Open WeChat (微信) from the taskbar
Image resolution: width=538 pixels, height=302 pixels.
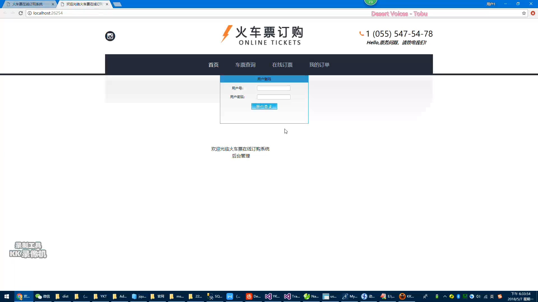point(43,296)
